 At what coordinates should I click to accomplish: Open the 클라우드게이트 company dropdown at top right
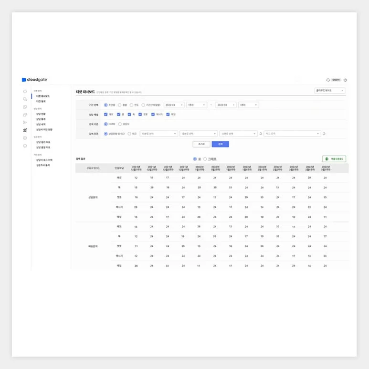coord(330,91)
